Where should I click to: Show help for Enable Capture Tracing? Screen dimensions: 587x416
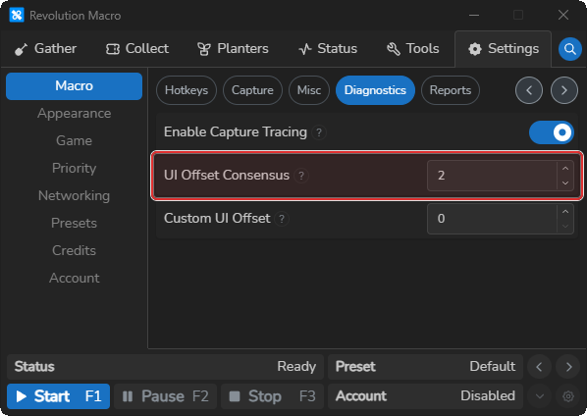click(x=319, y=132)
